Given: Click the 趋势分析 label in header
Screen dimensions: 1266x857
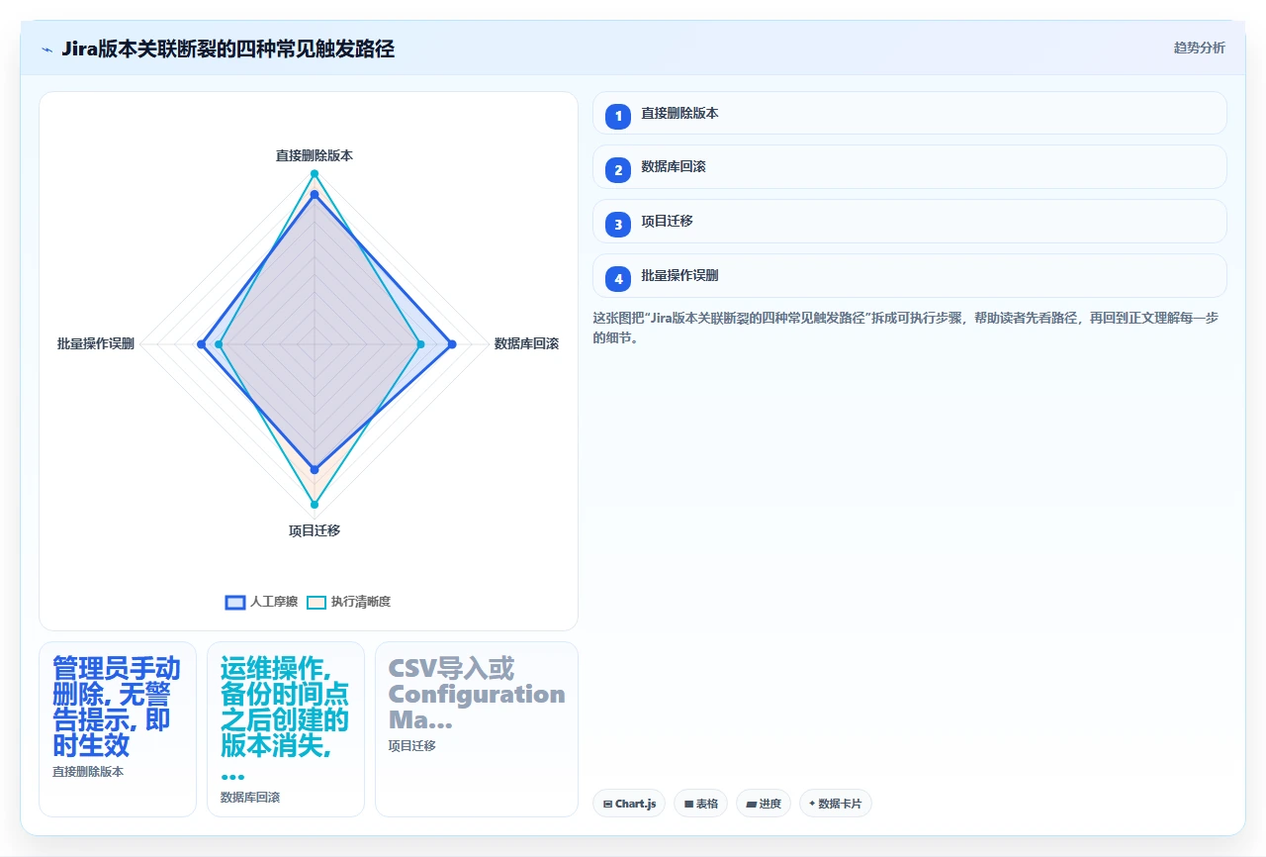Looking at the screenshot, I should tap(1199, 48).
